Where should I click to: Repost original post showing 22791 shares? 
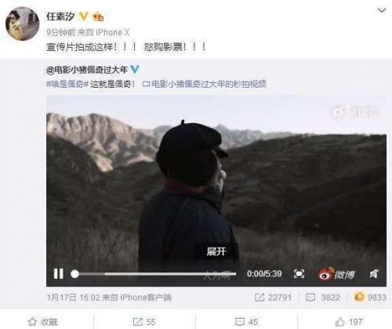point(273,298)
